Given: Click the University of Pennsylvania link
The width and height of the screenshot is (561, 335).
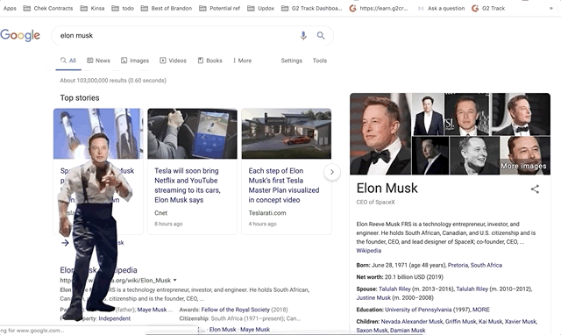Looking at the screenshot, I should [418, 310].
